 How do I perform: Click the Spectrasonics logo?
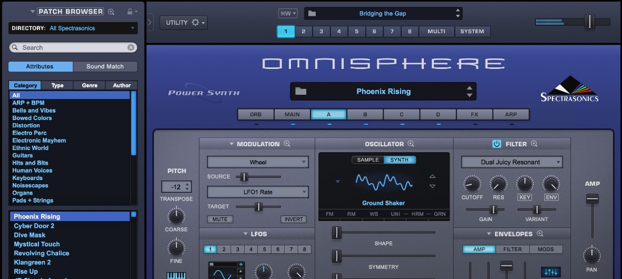(x=570, y=89)
